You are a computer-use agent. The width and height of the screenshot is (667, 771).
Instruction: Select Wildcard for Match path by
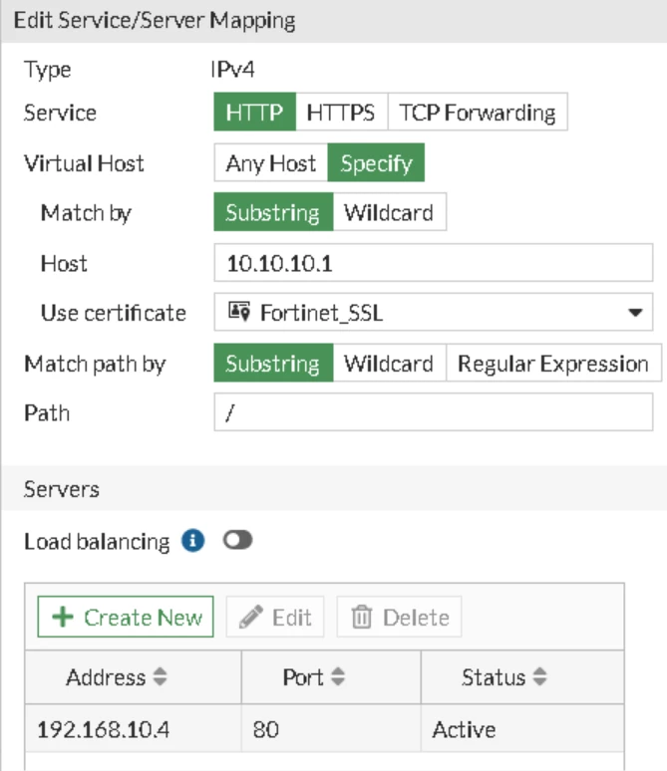pos(390,363)
